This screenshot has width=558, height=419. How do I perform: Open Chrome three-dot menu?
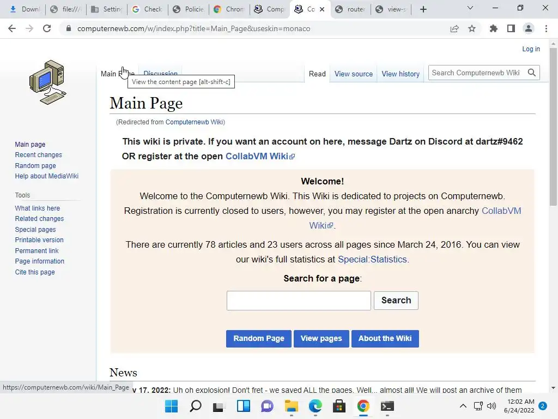point(546,28)
